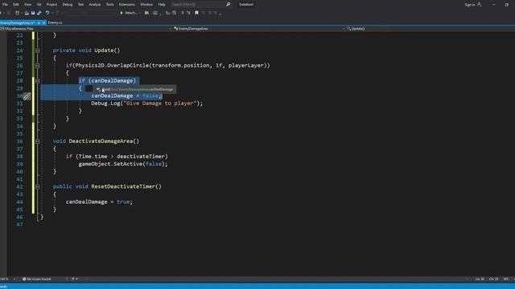The height and width of the screenshot is (289, 515).
Task: Click the Sign in person icon
Action: coord(480,5)
